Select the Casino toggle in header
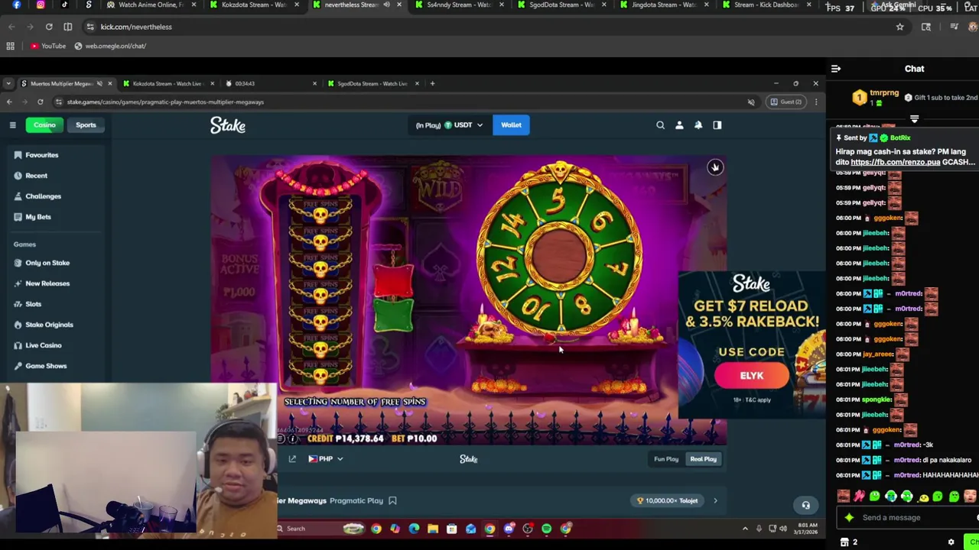This screenshot has width=979, height=550. 44,125
